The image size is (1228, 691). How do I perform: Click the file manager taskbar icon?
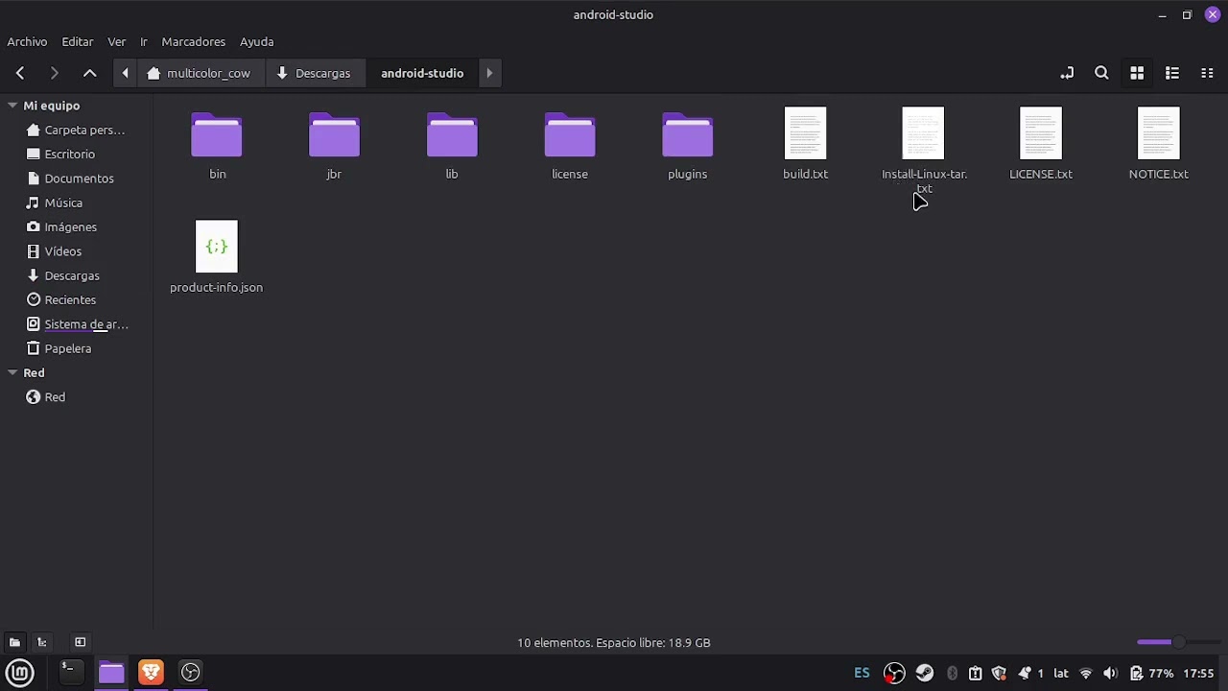pos(111,672)
